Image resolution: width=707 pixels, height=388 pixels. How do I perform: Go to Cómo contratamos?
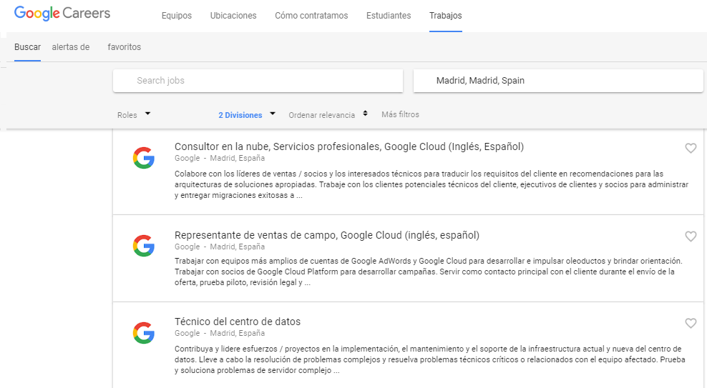tap(311, 15)
